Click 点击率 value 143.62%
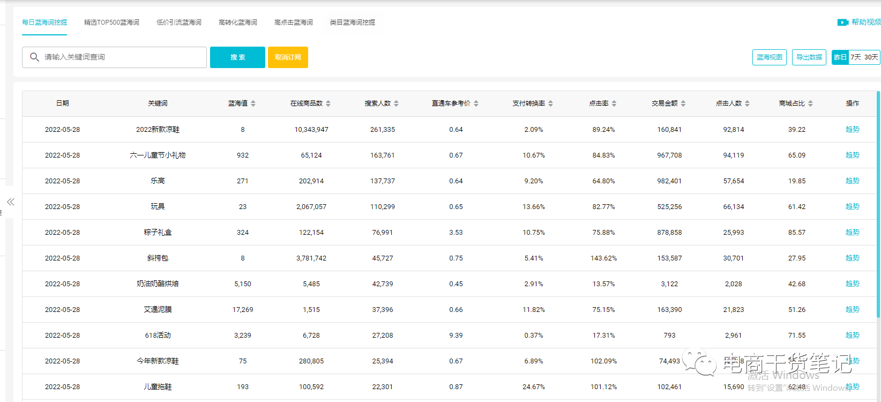This screenshot has height=402, width=881. 603,258
